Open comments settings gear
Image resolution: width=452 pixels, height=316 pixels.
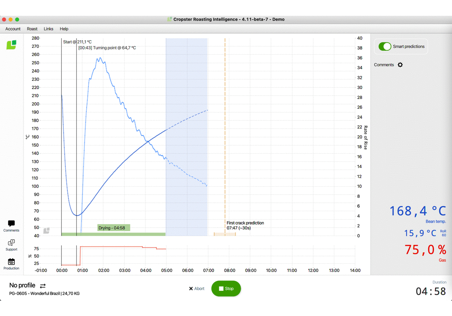400,65
